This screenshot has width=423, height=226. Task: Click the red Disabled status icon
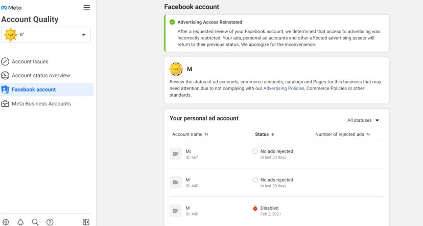[255, 208]
